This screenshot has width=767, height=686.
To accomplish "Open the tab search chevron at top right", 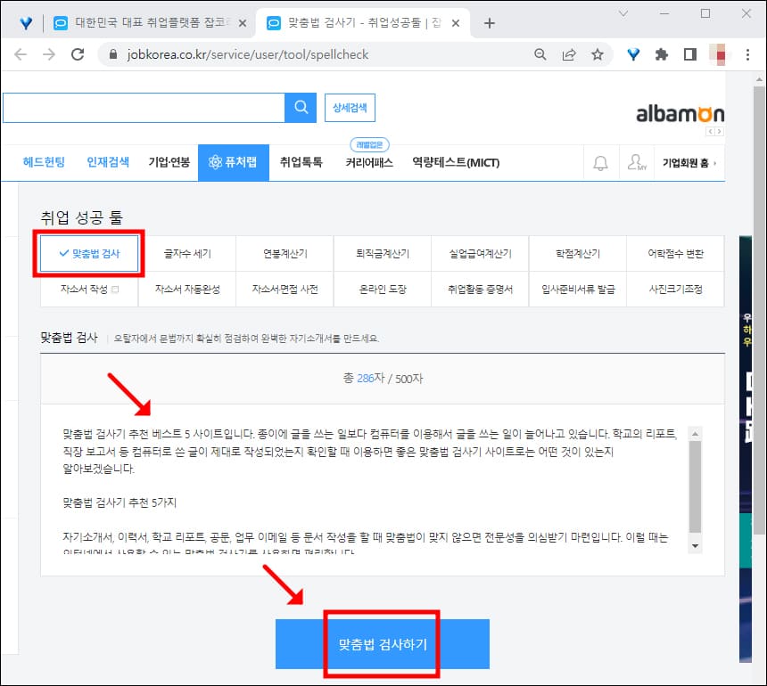I will coord(622,15).
